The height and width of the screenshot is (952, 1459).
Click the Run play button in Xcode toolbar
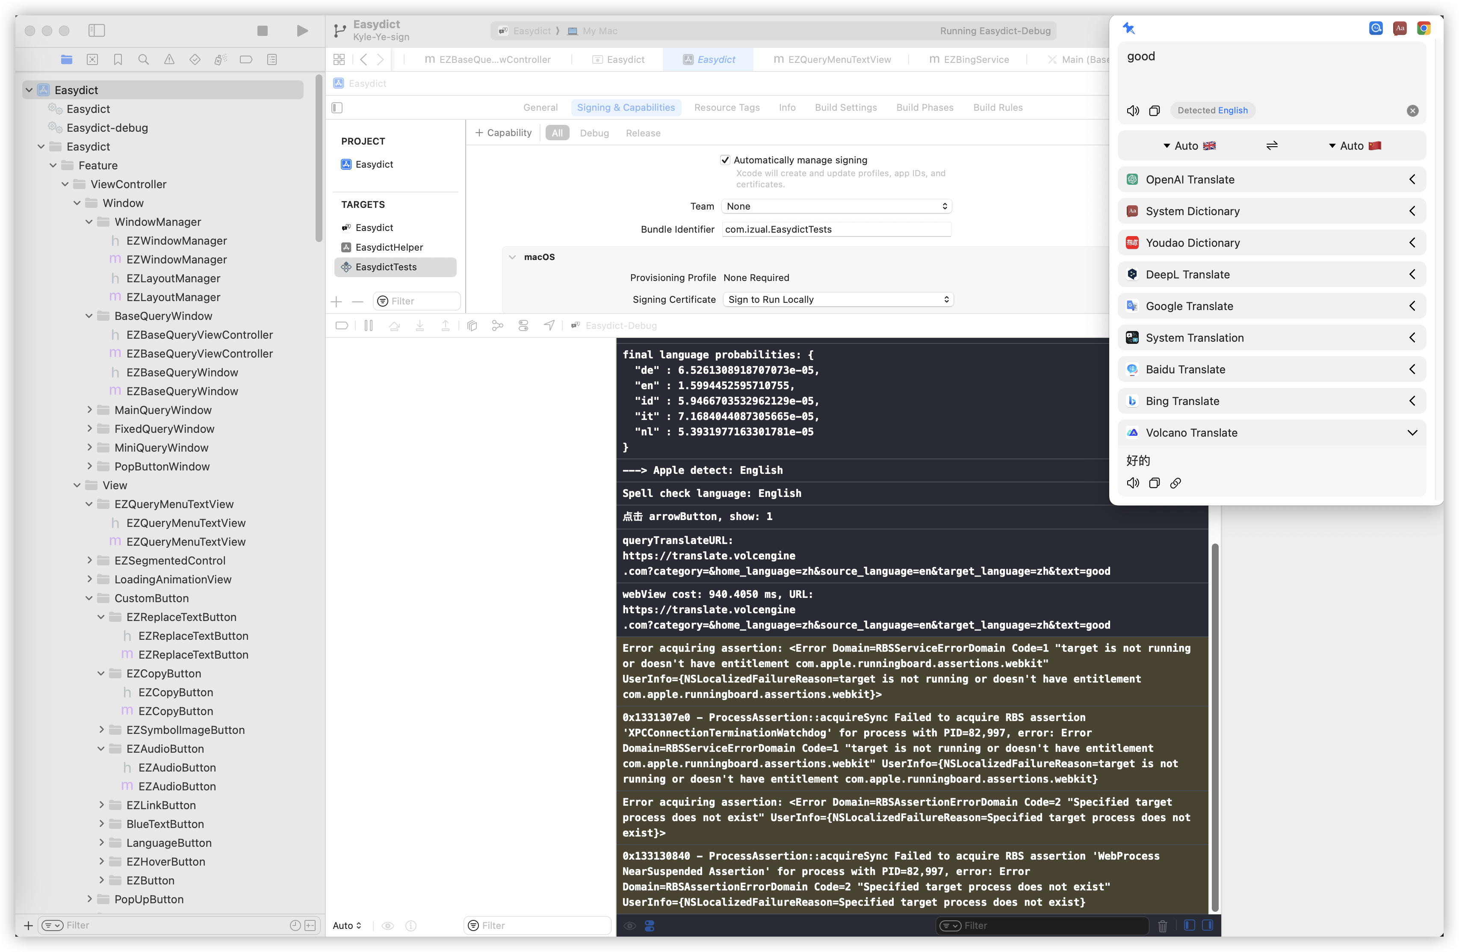(302, 31)
